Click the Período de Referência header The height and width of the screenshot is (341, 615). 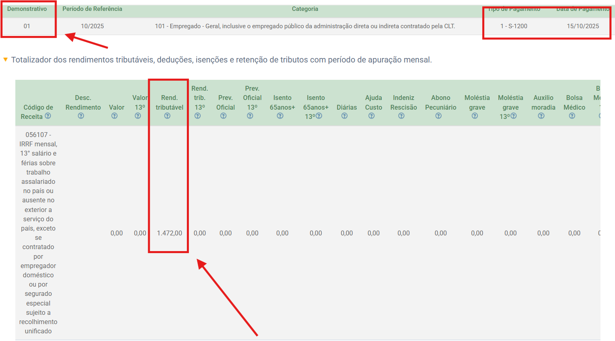92,9
